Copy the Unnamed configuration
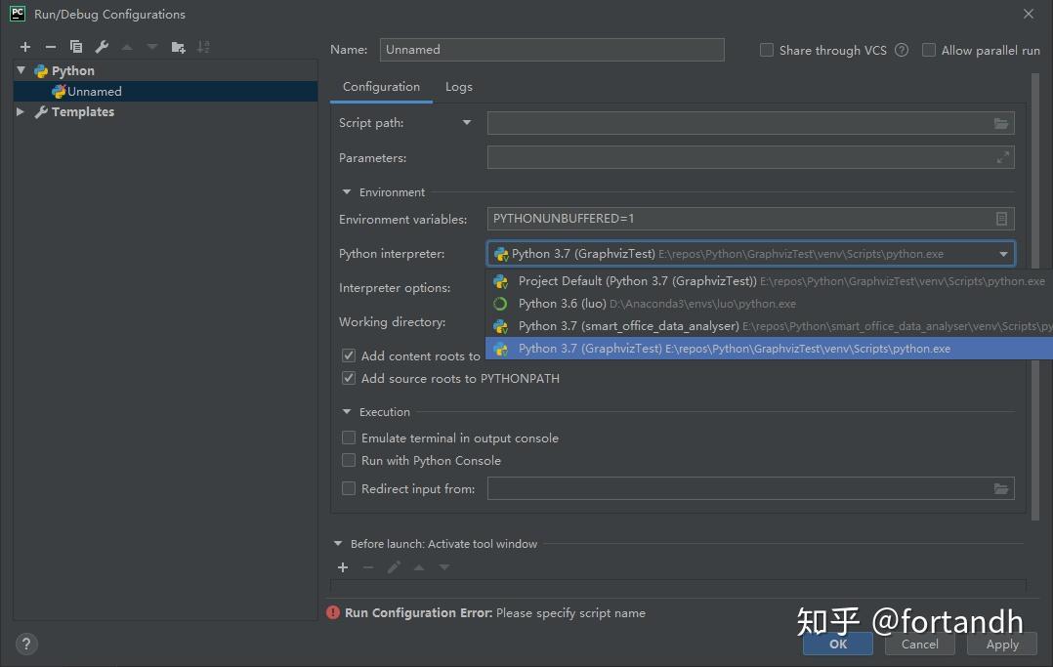1053x667 pixels. (x=76, y=46)
